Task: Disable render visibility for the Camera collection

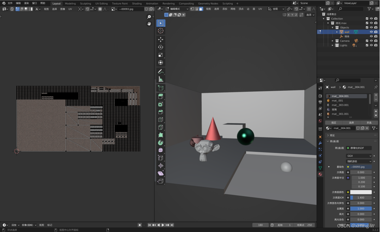Action: point(376,40)
